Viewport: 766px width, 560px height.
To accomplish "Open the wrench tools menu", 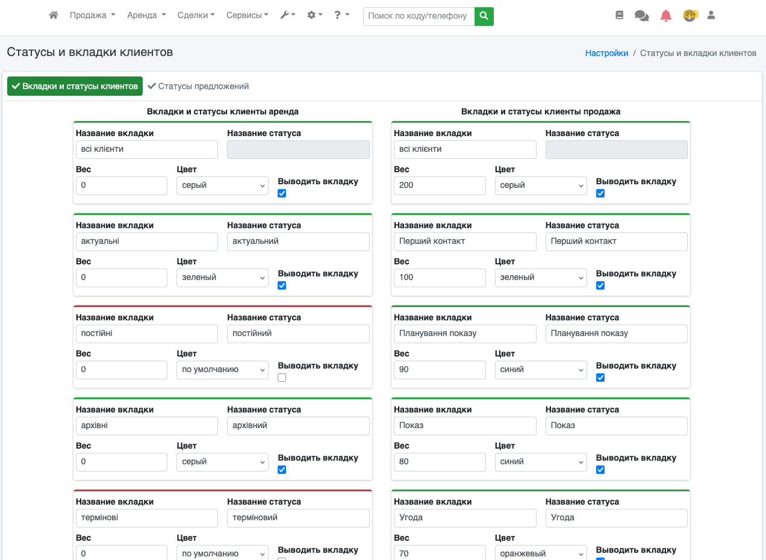I will coord(287,16).
